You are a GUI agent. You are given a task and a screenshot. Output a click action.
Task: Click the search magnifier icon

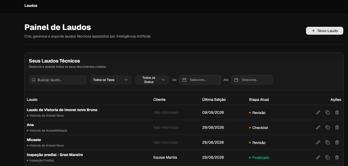(34, 80)
